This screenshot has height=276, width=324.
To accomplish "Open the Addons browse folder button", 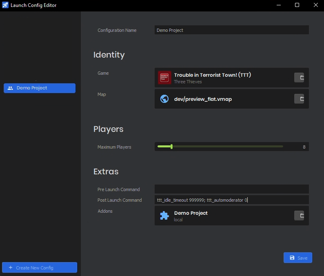I will (x=299, y=216).
